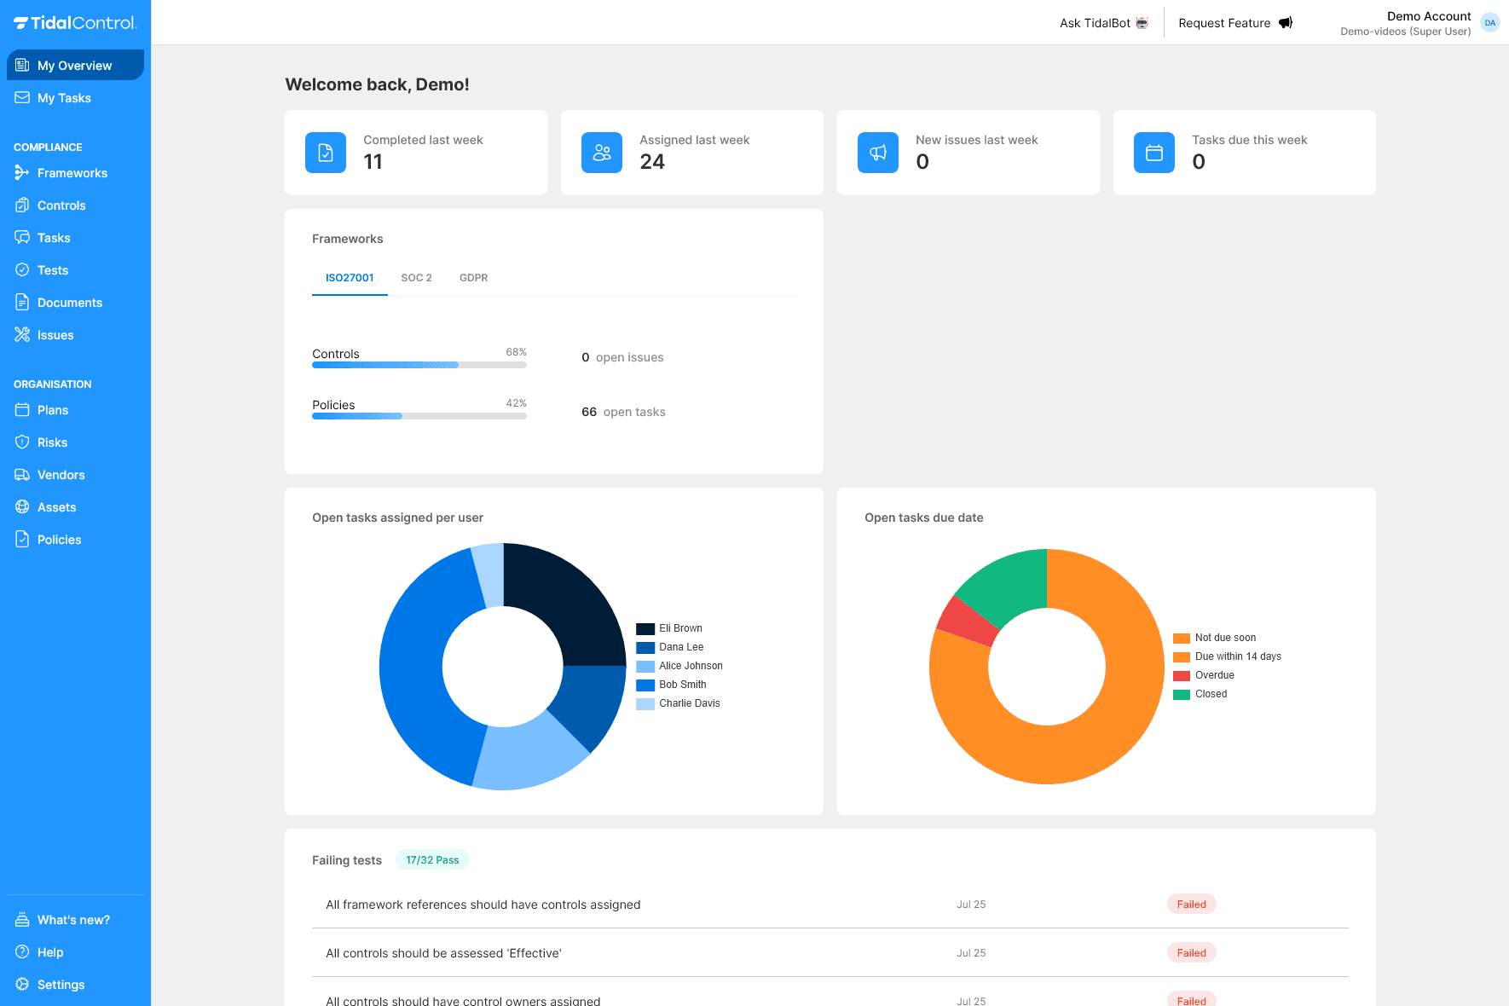Click the Policies icon under Organisation
This screenshot has width=1509, height=1006.
click(23, 539)
